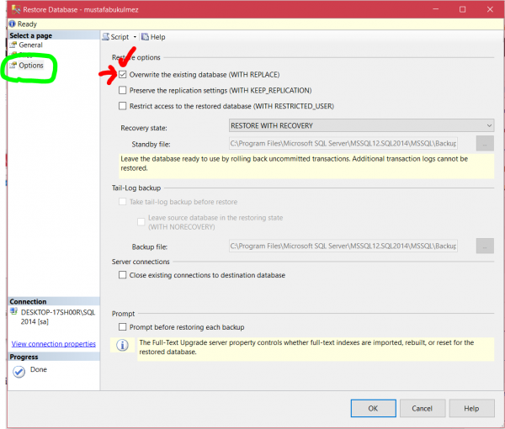
Task: Click the Cancel button
Action: click(423, 409)
